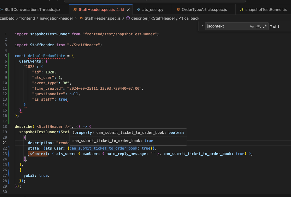Toggle Match Whole Word in find widget

258,26
